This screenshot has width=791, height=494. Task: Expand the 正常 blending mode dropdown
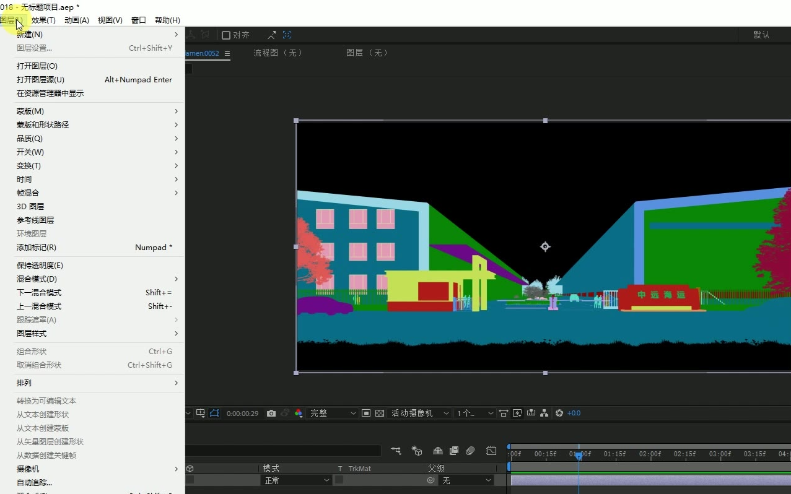pos(297,480)
